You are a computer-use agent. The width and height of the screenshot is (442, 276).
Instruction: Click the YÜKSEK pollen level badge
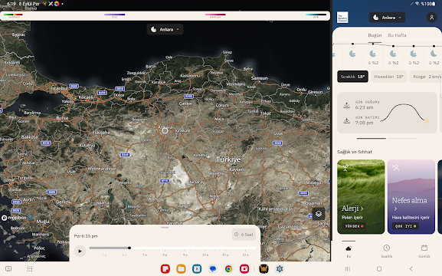coord(354,226)
